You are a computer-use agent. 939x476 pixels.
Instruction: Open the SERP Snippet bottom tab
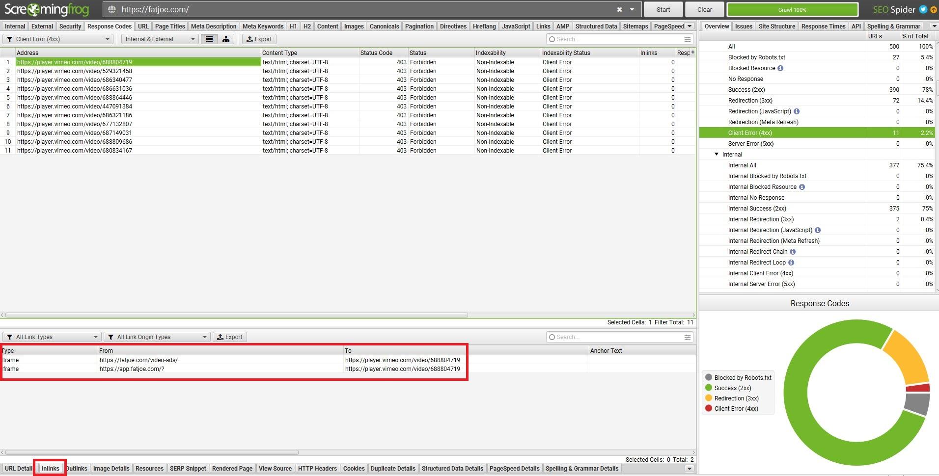188,468
